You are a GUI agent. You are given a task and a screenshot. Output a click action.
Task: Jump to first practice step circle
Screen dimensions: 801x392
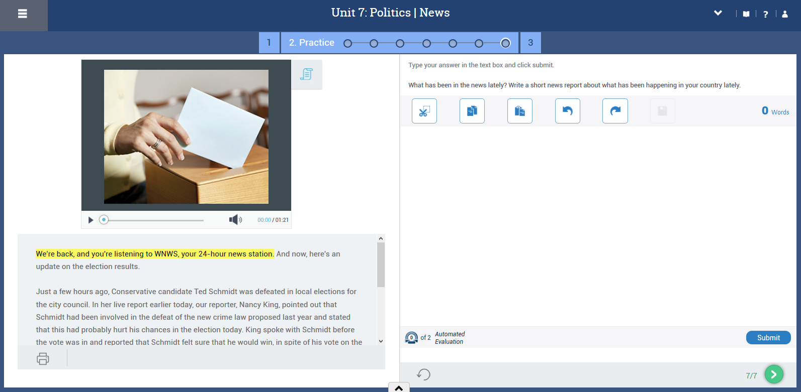pyautogui.click(x=347, y=43)
